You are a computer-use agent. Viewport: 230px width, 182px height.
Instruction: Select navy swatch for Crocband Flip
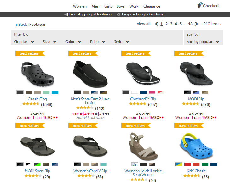143,92
